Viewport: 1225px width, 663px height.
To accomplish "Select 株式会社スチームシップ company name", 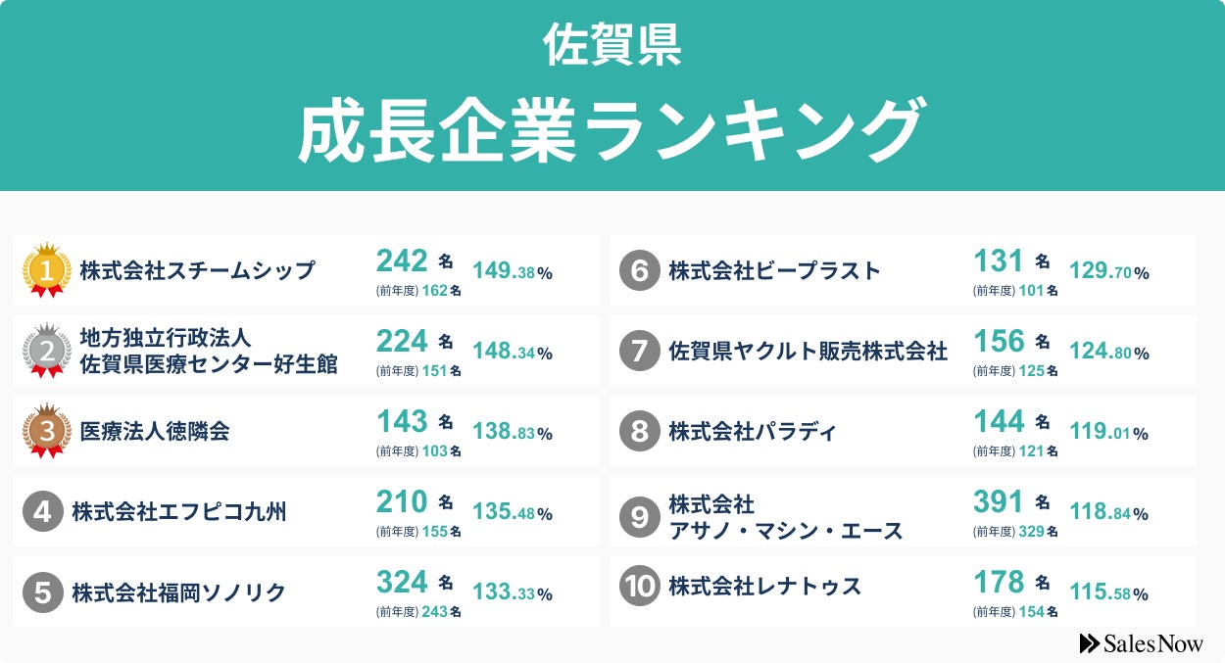I will click(x=198, y=270).
